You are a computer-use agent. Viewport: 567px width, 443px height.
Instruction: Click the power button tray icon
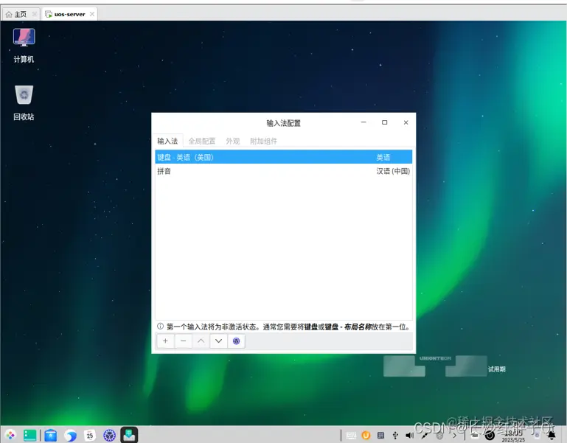tap(490, 436)
